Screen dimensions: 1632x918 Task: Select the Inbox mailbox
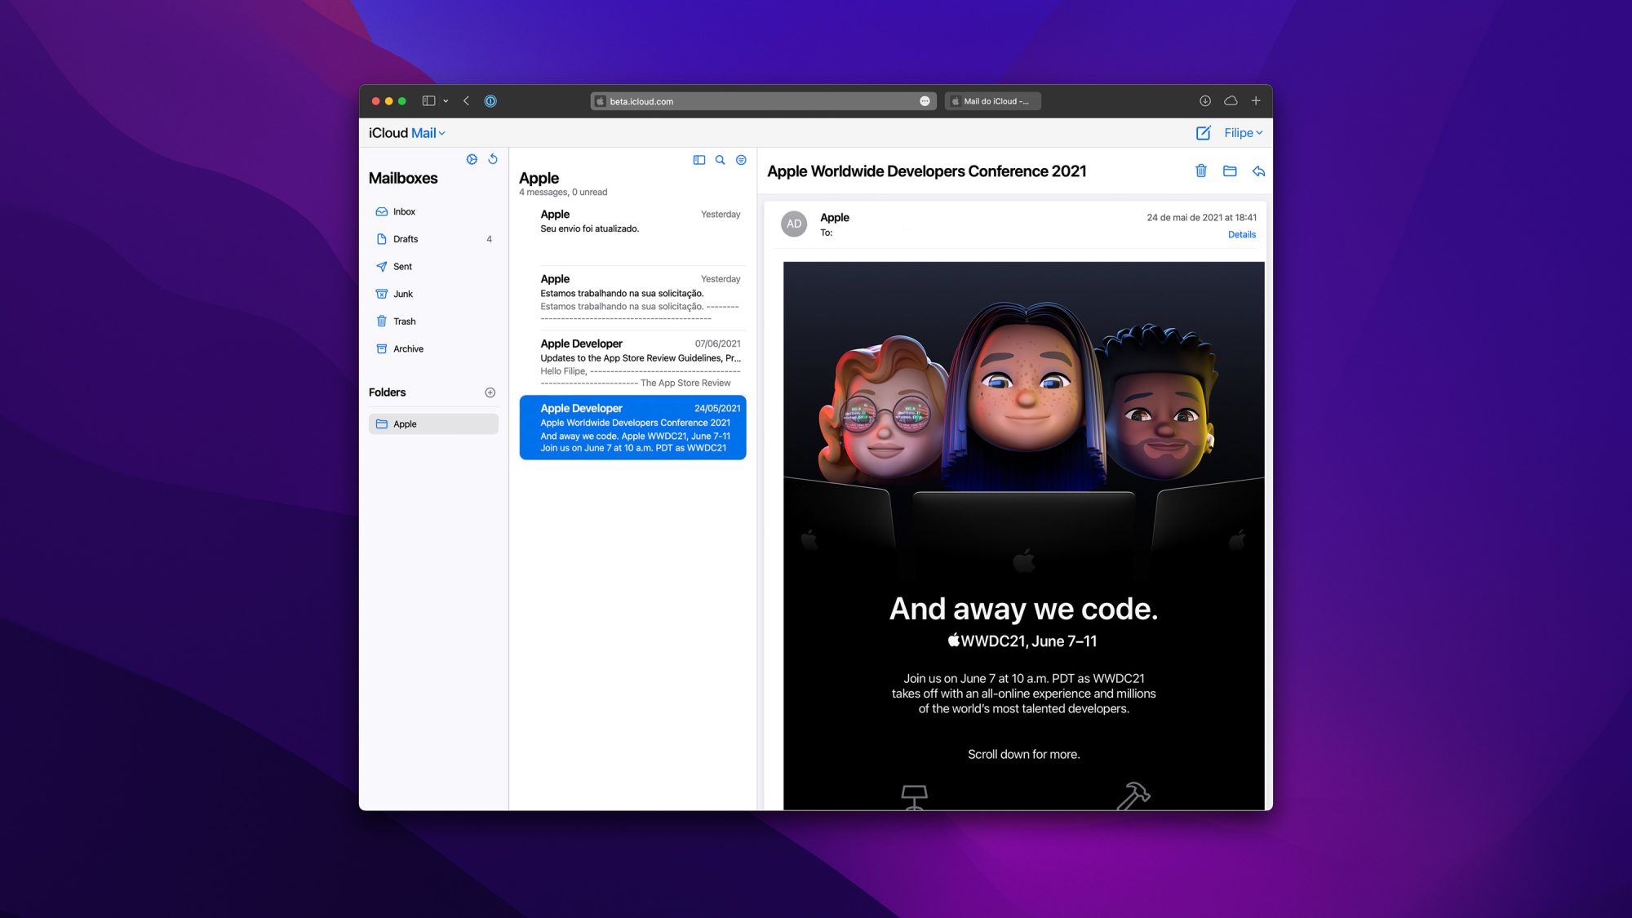pos(433,211)
